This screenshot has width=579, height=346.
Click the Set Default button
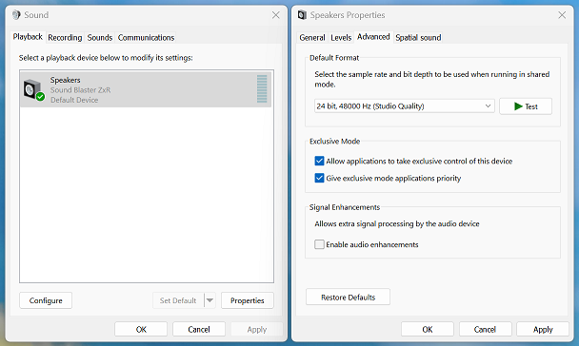coord(178,300)
